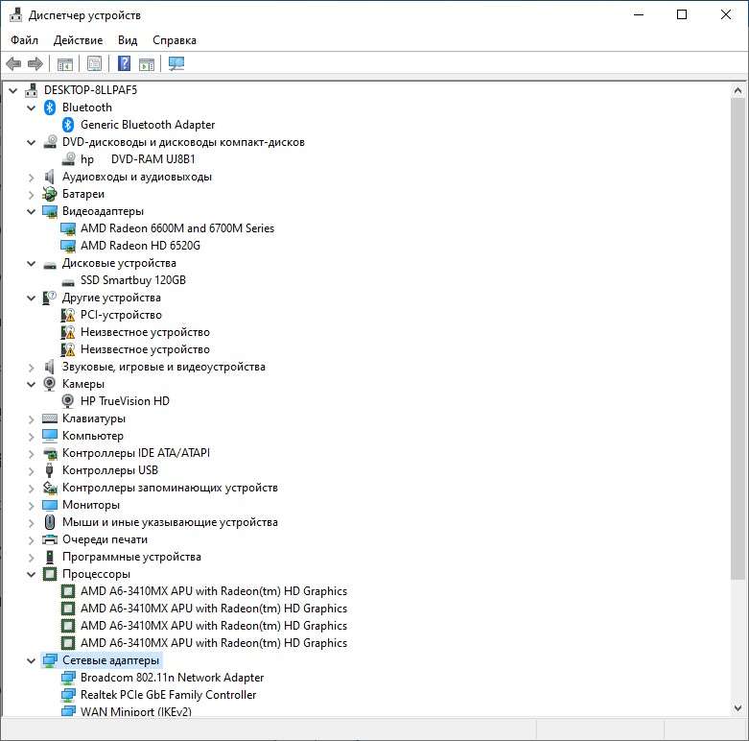Click the DVD drives category icon
The height and width of the screenshot is (741, 749).
tap(50, 141)
